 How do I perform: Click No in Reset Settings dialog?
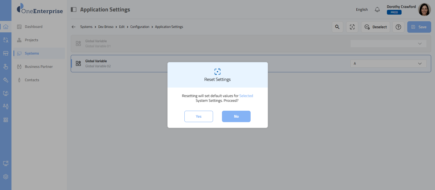236,116
